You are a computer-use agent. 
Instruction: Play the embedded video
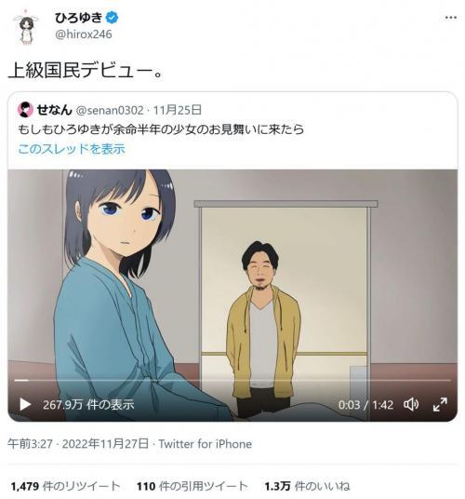click(25, 404)
